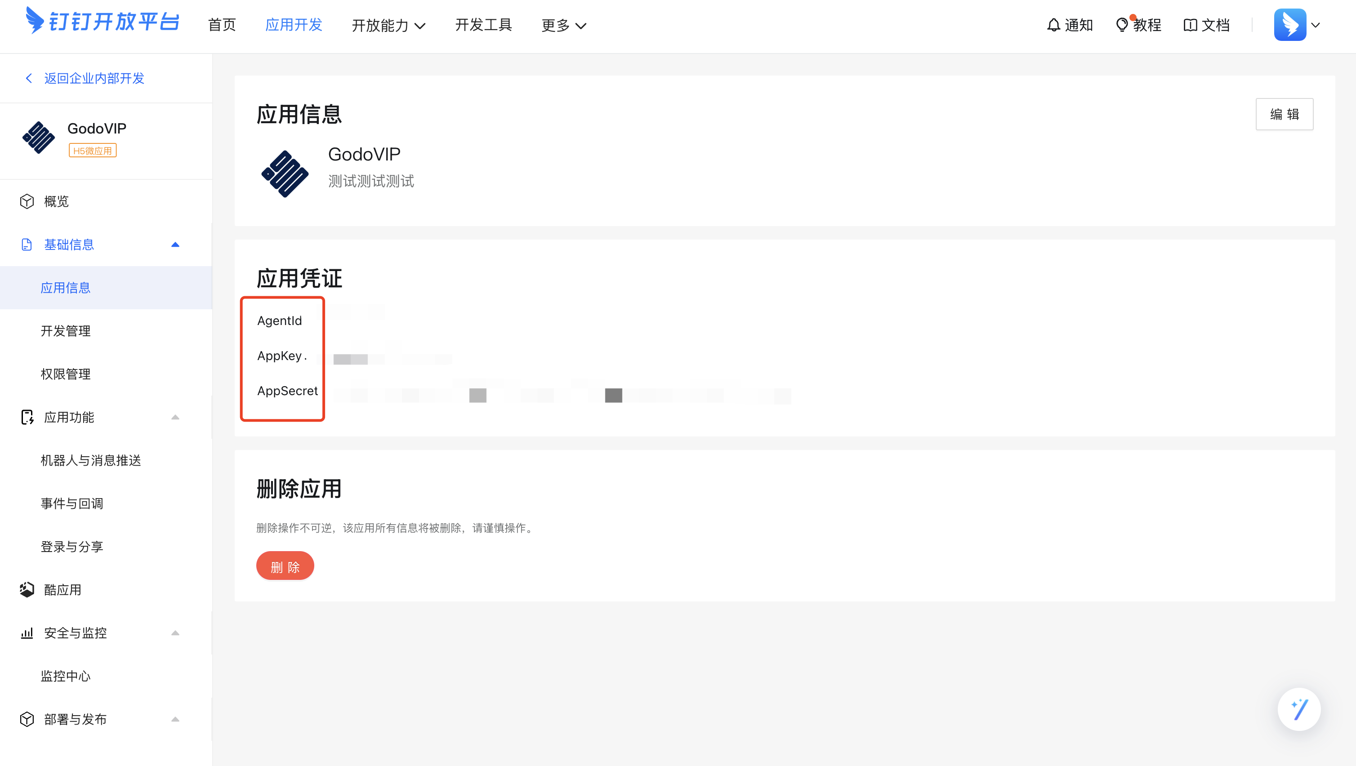Collapse the 应用功能 section arrow
The width and height of the screenshot is (1356, 766).
(175, 418)
